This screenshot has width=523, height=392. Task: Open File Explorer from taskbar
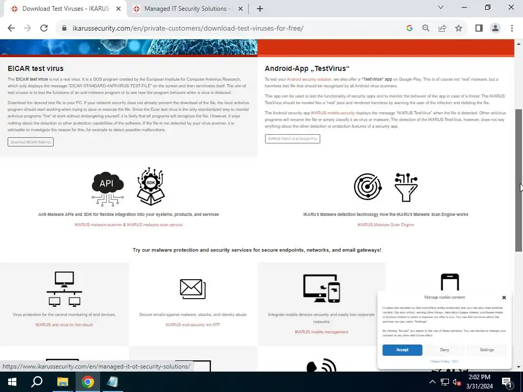click(x=62, y=382)
